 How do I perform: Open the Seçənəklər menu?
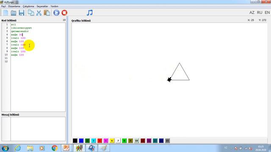click(42, 6)
